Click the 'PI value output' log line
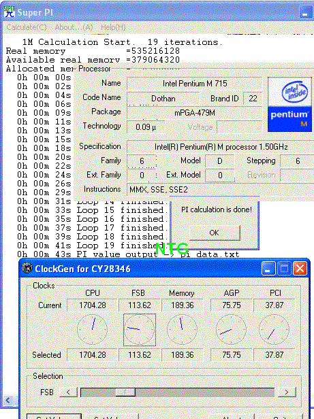This screenshot has height=419, width=314. pyautogui.click(x=128, y=254)
